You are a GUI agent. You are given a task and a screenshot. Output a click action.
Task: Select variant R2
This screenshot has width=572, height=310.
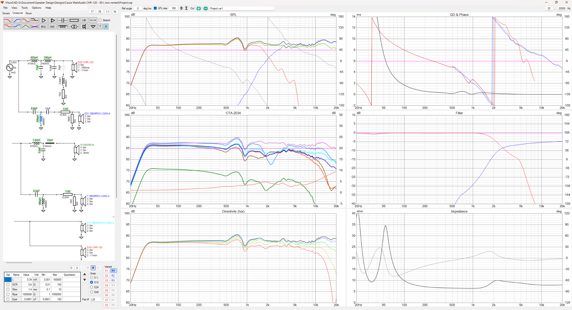[x=113, y=276]
